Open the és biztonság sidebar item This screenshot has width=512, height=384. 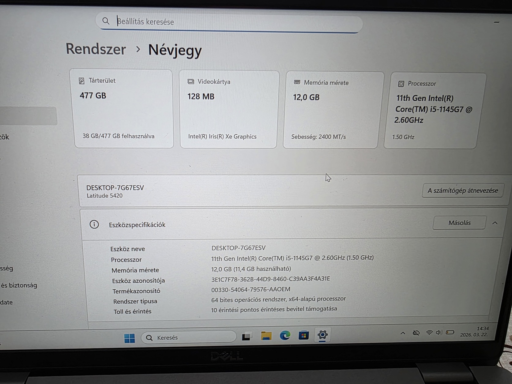pos(19,285)
